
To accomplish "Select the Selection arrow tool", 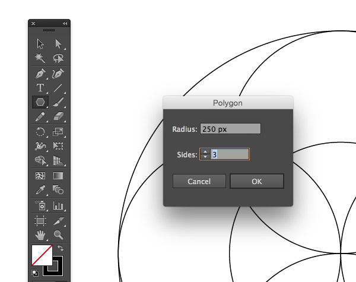I will click(40, 43).
